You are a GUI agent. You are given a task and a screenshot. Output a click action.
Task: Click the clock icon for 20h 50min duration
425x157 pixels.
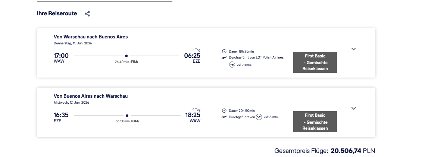[x=224, y=110]
